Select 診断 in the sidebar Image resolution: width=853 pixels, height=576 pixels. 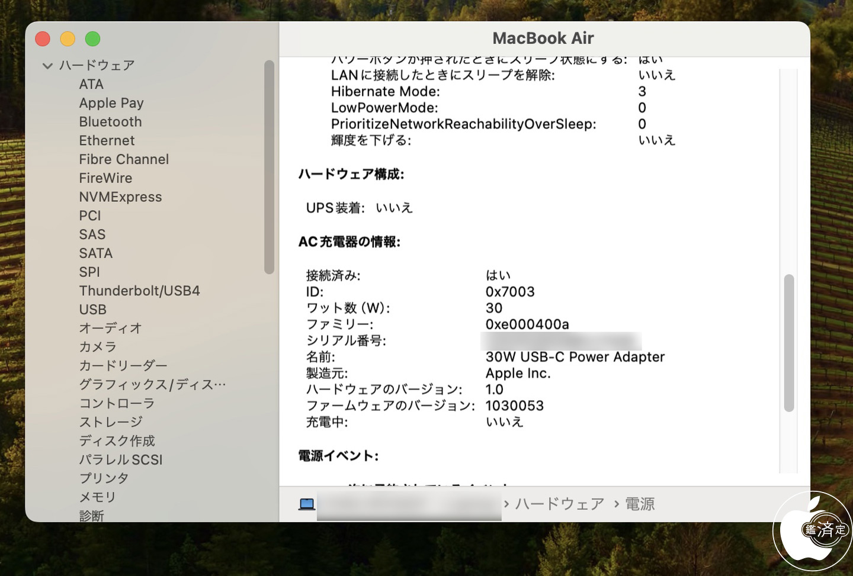click(92, 516)
